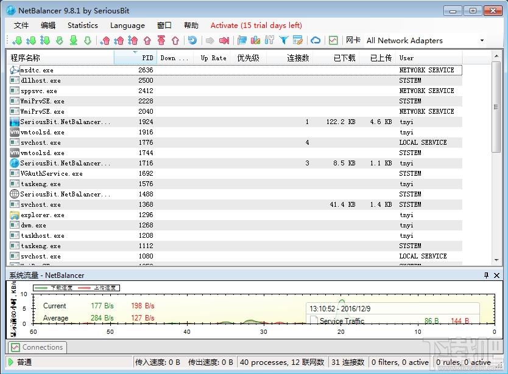
Task: Sort by PID column header
Action: (x=135, y=58)
